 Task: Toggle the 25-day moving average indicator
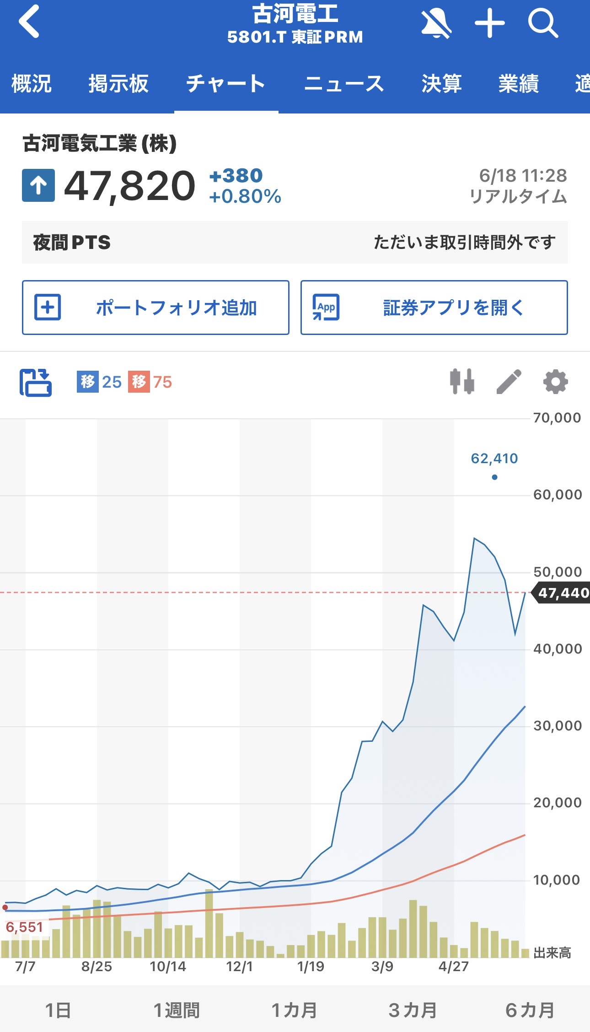99,382
